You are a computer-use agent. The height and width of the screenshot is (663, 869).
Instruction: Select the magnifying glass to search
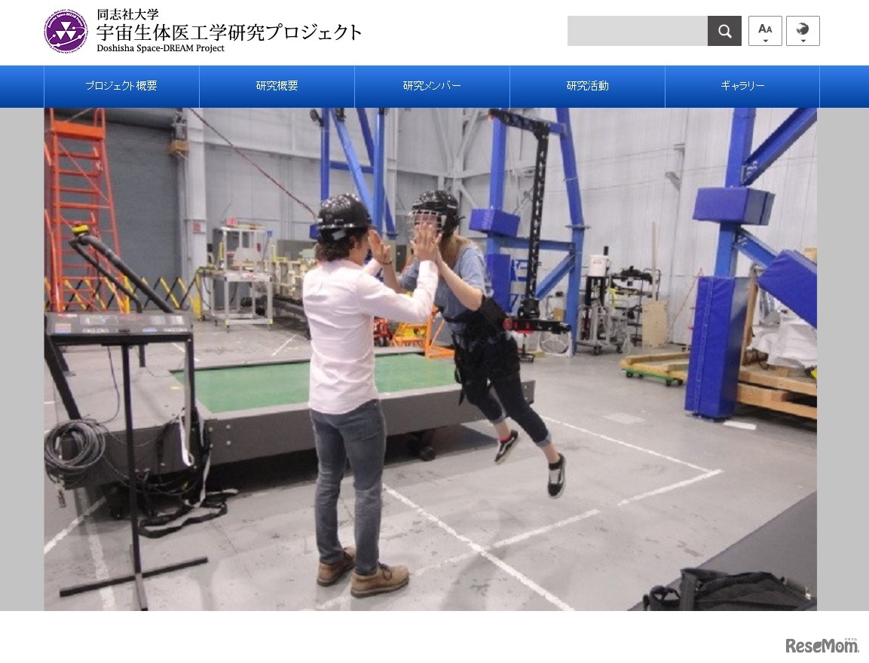724,30
